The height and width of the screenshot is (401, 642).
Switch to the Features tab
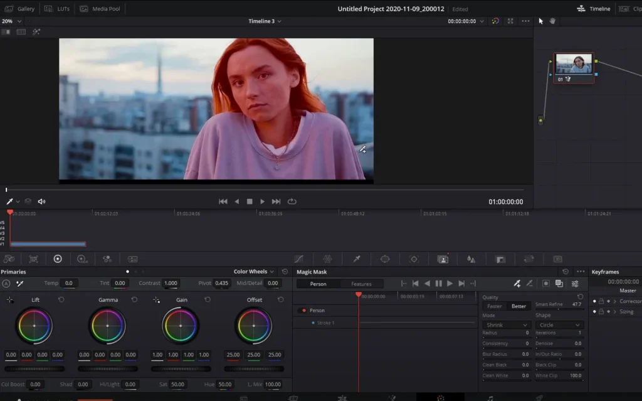tap(361, 284)
